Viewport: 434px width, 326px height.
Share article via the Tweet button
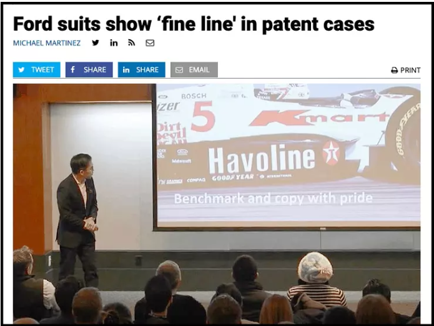click(x=37, y=70)
